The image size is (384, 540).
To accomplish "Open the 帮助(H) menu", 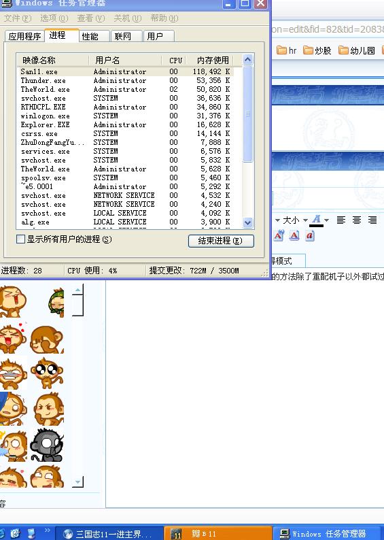I will pyautogui.click(x=164, y=18).
